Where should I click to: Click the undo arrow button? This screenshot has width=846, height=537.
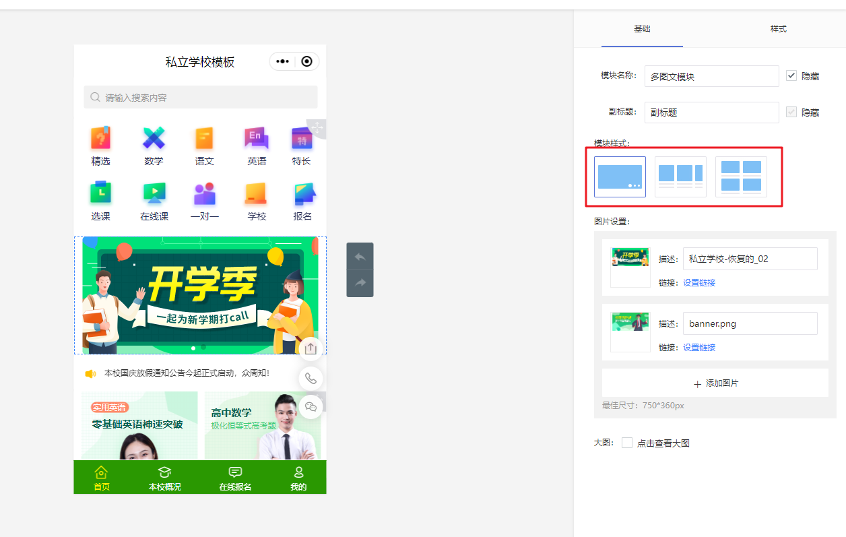coord(360,257)
